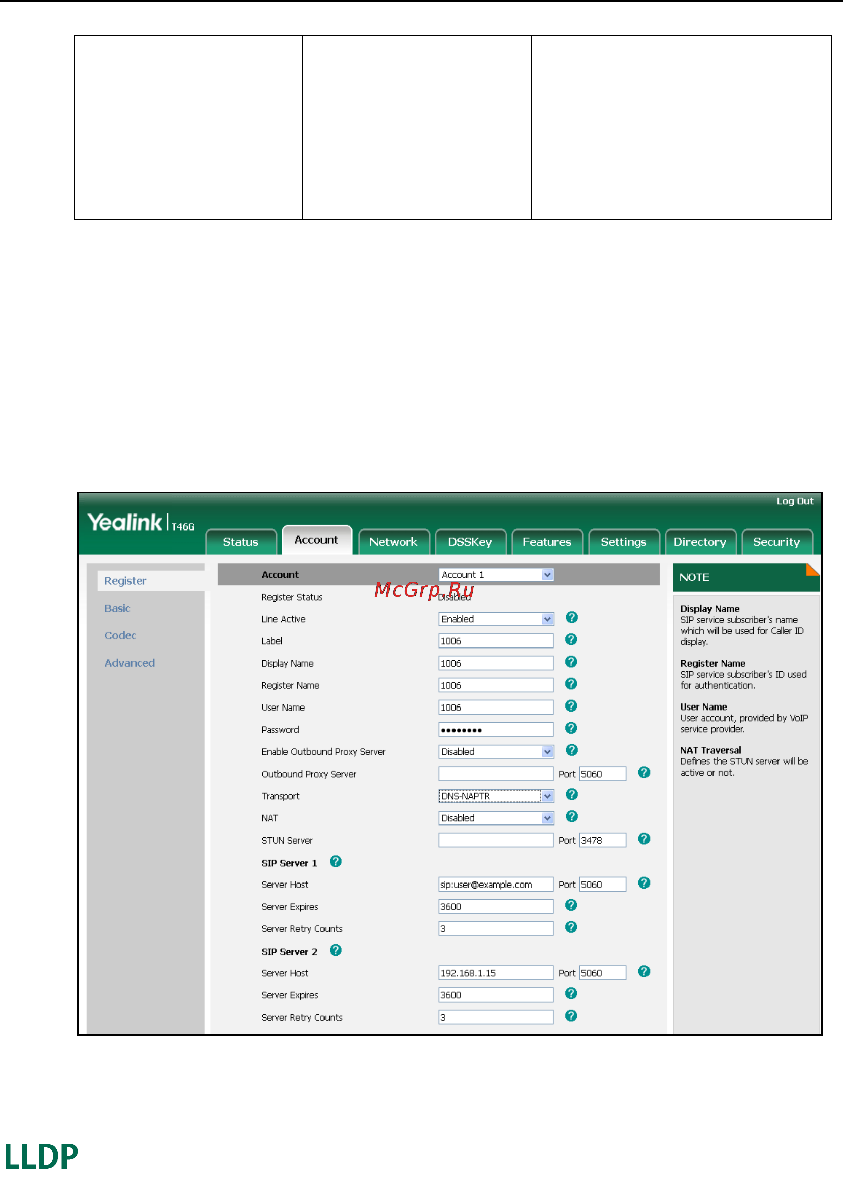Click help icon for Outbound Proxy Server port
This screenshot has width=843, height=1178.
644,773
